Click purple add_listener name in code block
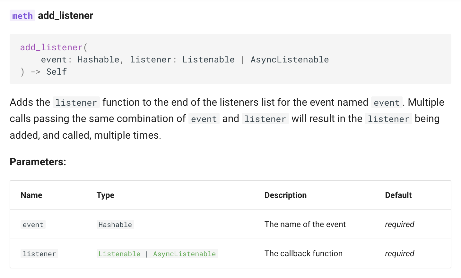The width and height of the screenshot is (461, 278). coord(51,47)
